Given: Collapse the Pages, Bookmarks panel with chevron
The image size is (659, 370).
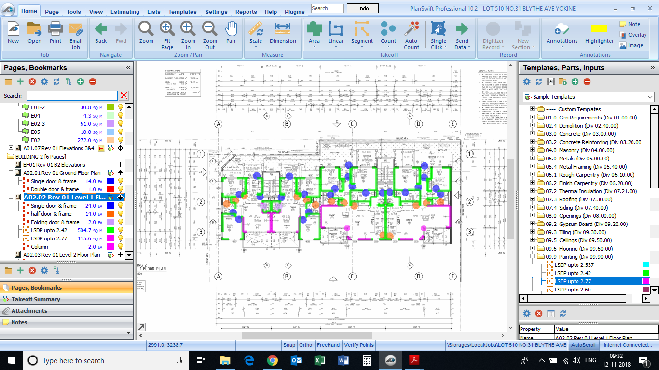Looking at the screenshot, I should click(128, 68).
